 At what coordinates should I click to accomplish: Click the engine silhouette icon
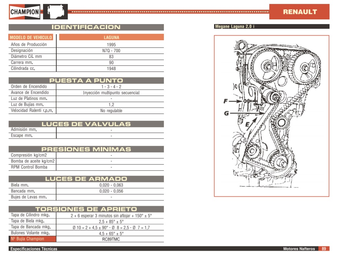click(x=56, y=12)
